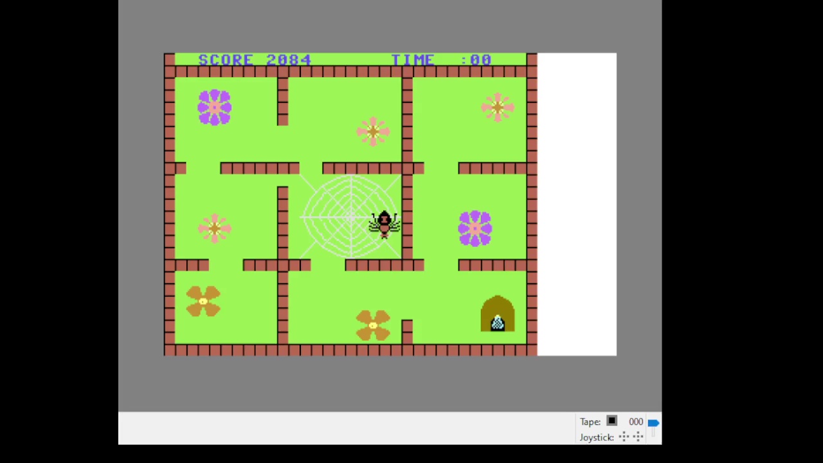Click the spider sprite on the web
The width and height of the screenshot is (823, 463).
(x=384, y=224)
